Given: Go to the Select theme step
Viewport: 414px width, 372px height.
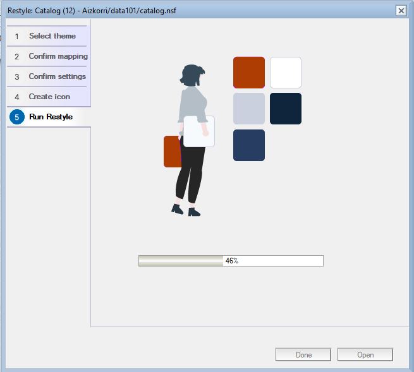Looking at the screenshot, I should click(52, 36).
